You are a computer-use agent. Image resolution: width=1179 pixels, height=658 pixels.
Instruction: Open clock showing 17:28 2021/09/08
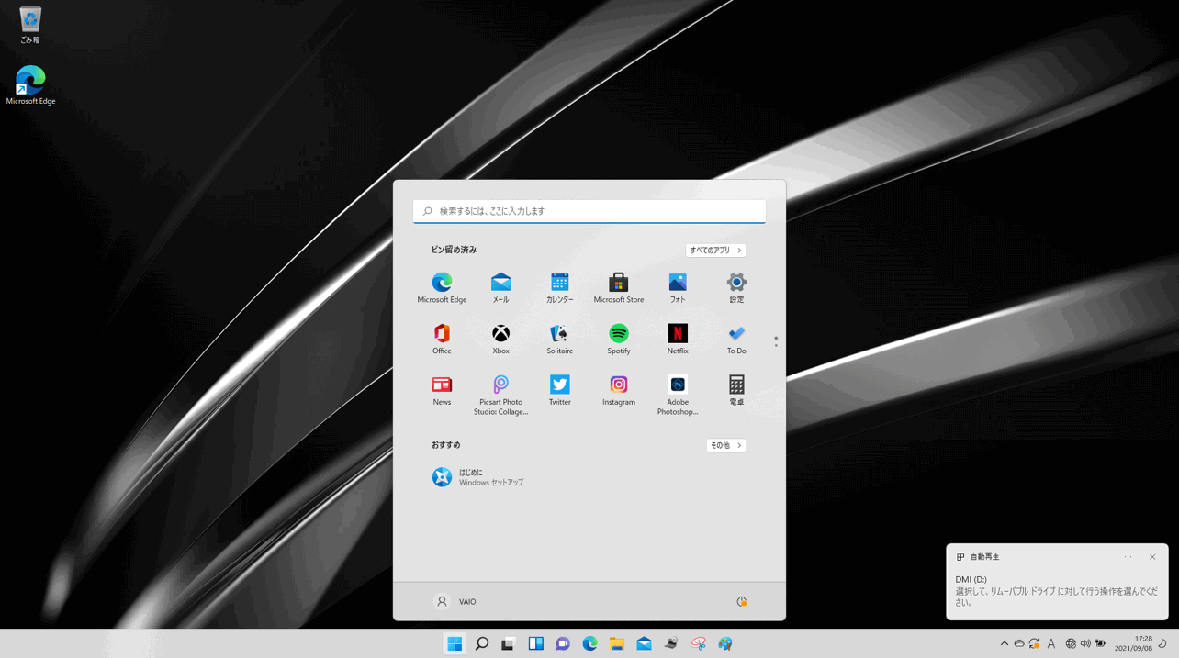point(1133,643)
